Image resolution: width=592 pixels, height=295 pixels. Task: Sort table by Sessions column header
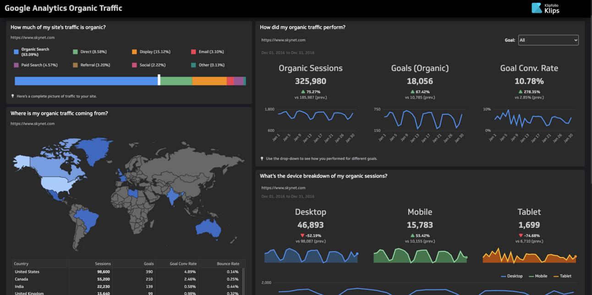[x=103, y=264]
